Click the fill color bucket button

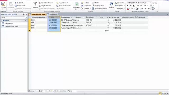click(137, 8)
